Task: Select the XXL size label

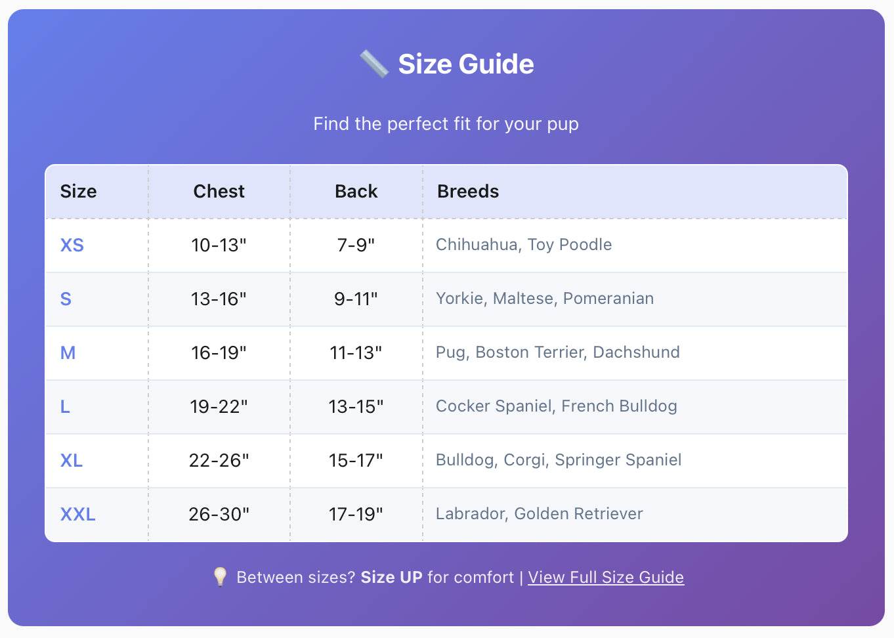Action: [77, 514]
